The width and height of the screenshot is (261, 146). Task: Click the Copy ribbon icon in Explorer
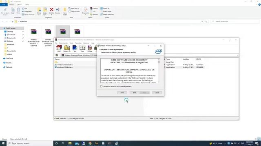point(13,11)
